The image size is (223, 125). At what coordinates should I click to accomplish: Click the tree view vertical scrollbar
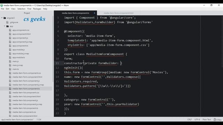pos(53,49)
